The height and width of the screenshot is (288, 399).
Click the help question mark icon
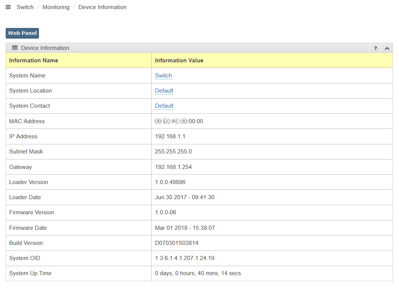click(375, 48)
